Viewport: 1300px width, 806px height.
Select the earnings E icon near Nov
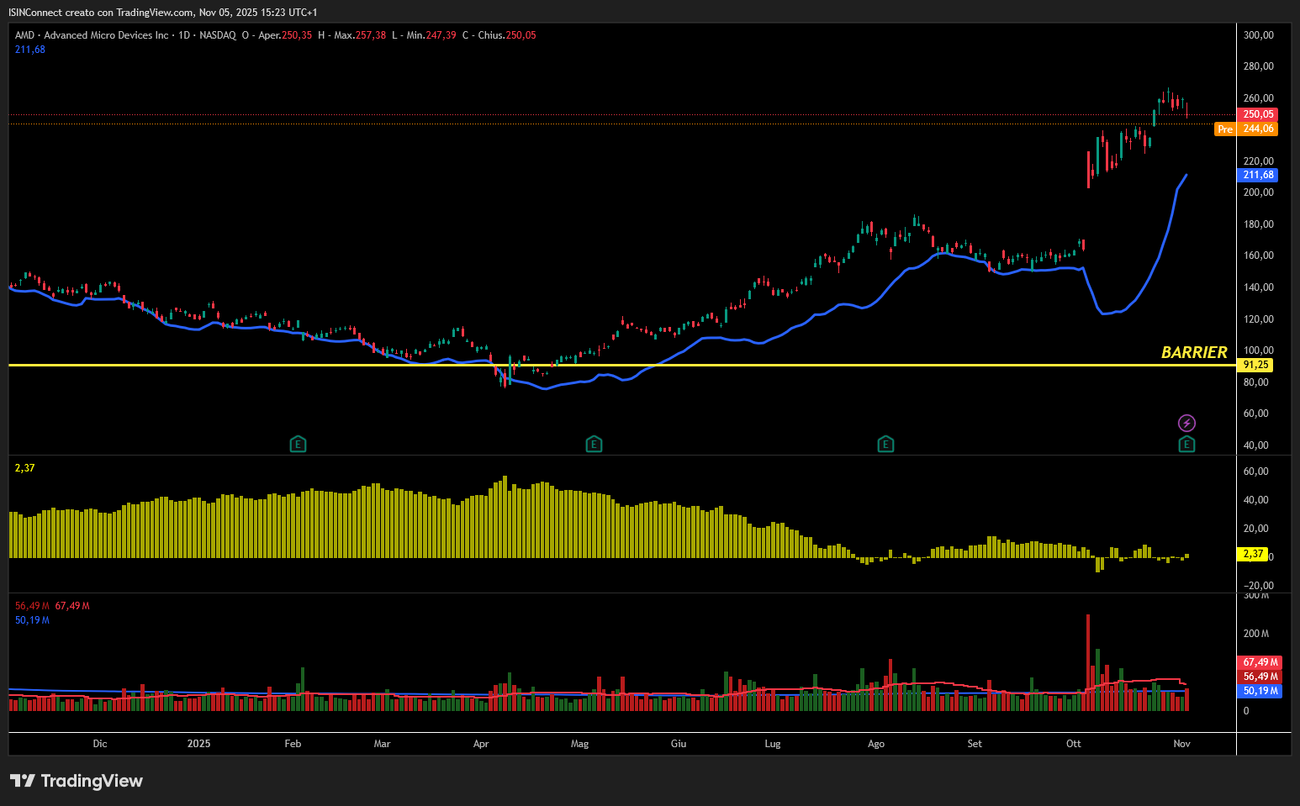point(1186,444)
